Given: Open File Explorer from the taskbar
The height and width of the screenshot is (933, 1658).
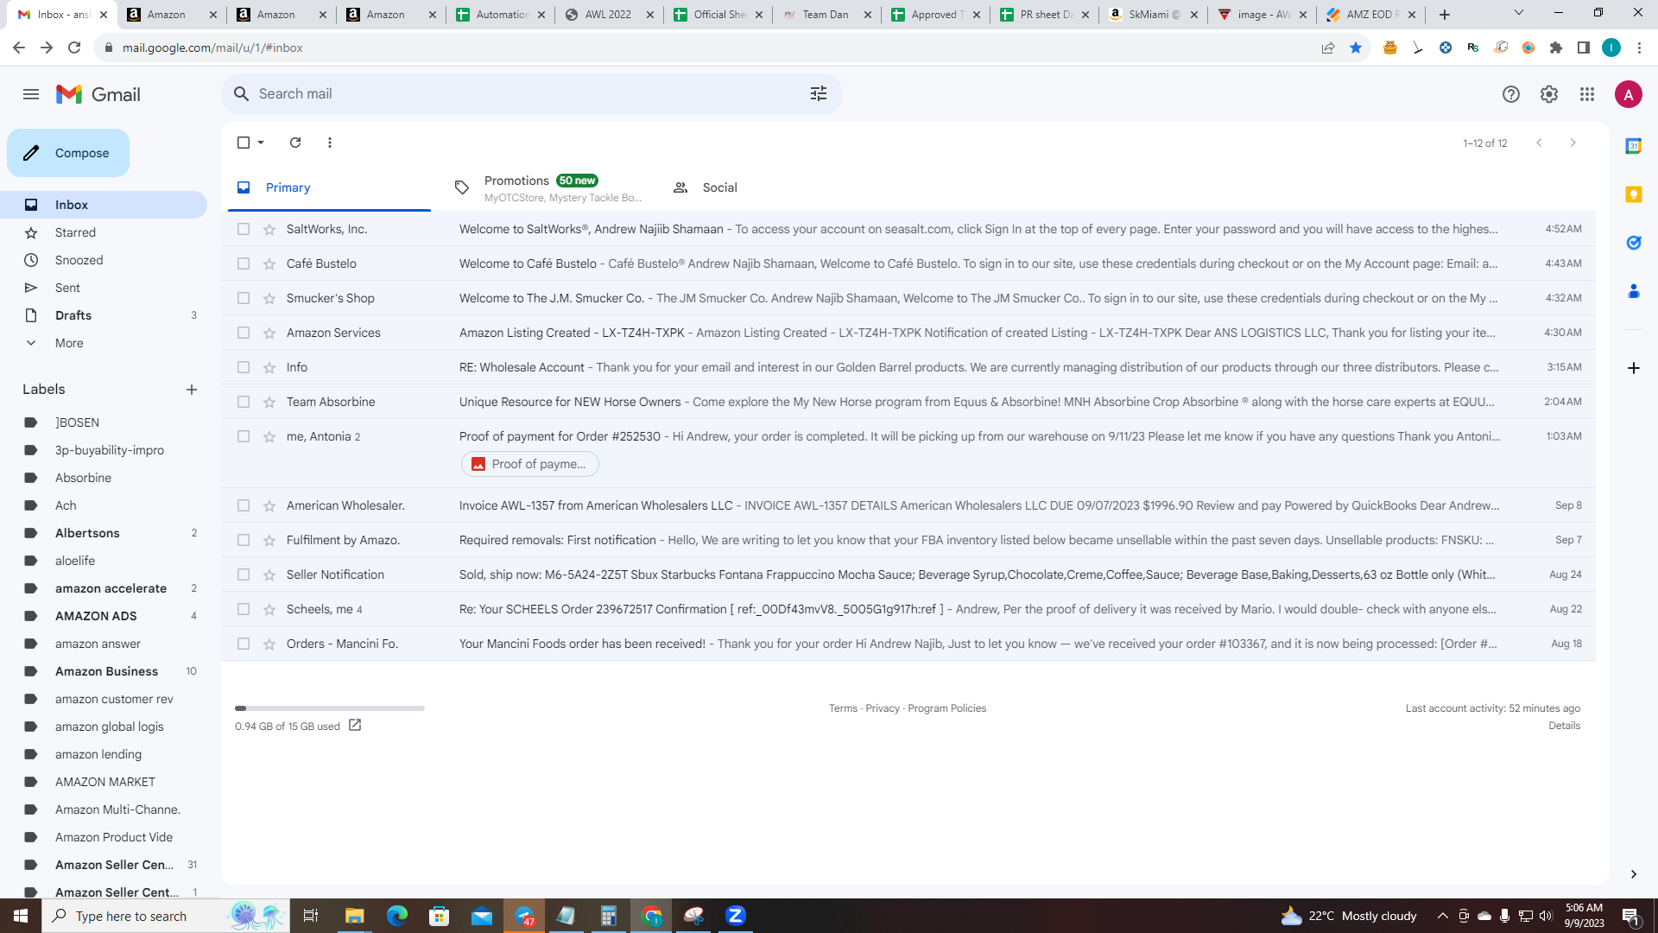Looking at the screenshot, I should coord(355,916).
